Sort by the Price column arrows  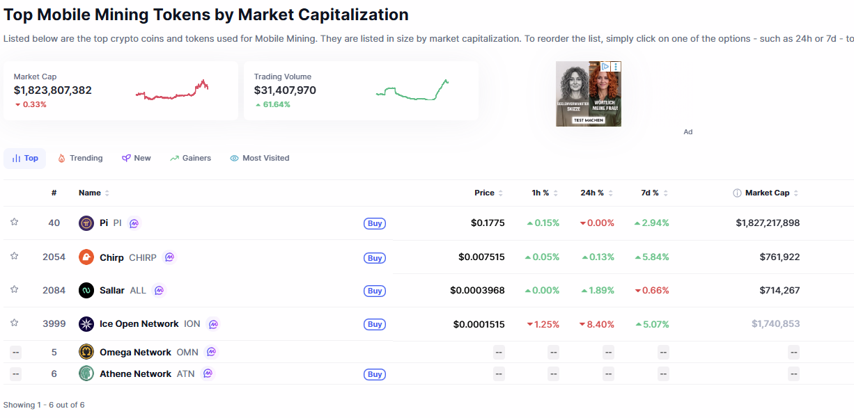pyautogui.click(x=499, y=193)
